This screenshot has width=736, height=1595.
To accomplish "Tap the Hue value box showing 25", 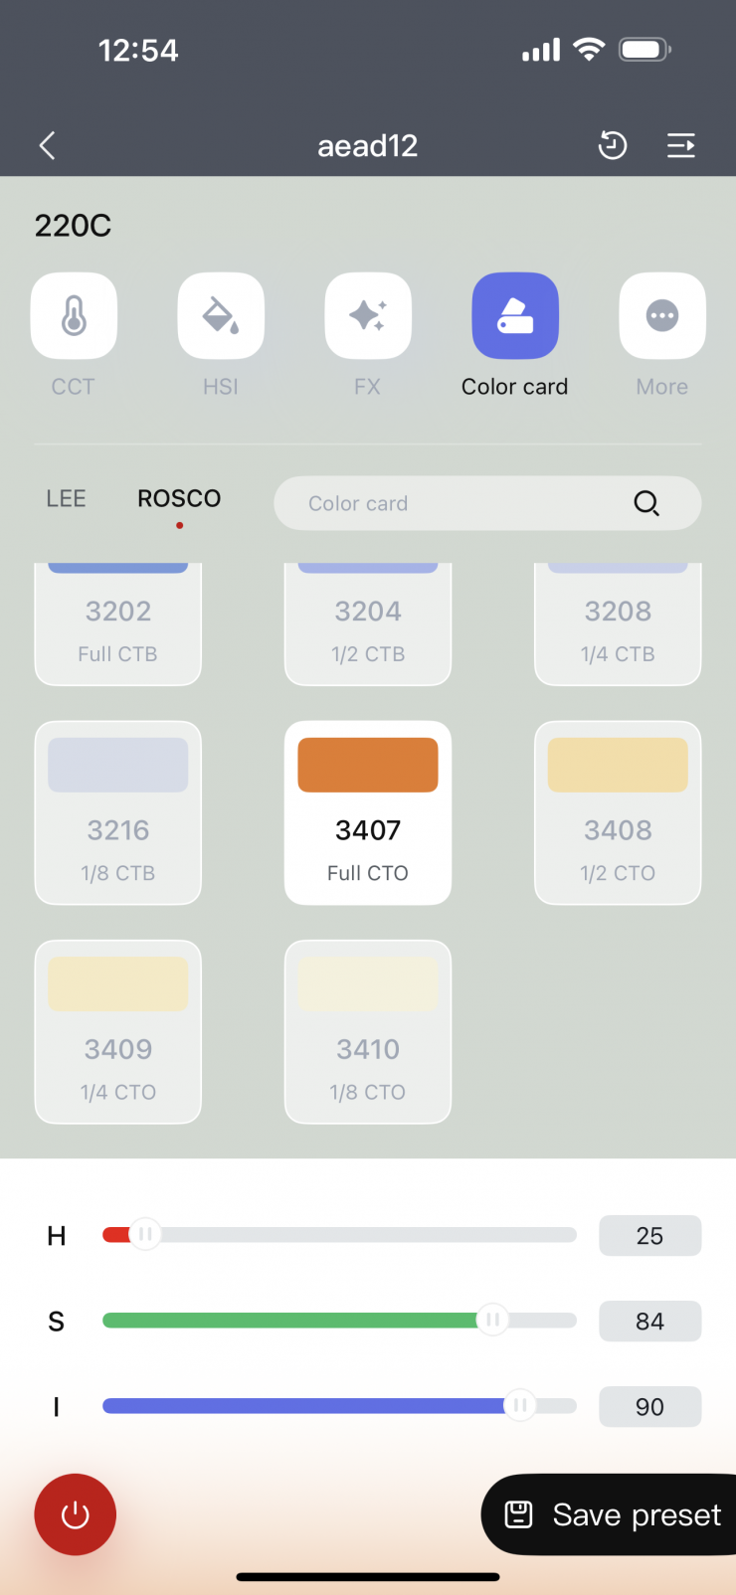I will coord(649,1236).
